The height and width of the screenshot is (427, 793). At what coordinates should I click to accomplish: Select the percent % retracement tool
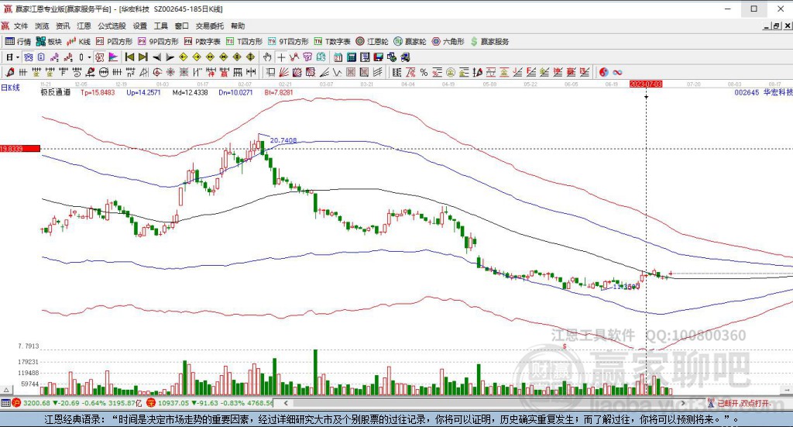424,72
